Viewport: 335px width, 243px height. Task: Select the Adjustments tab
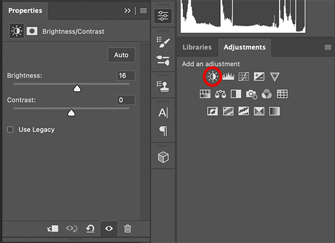point(244,47)
